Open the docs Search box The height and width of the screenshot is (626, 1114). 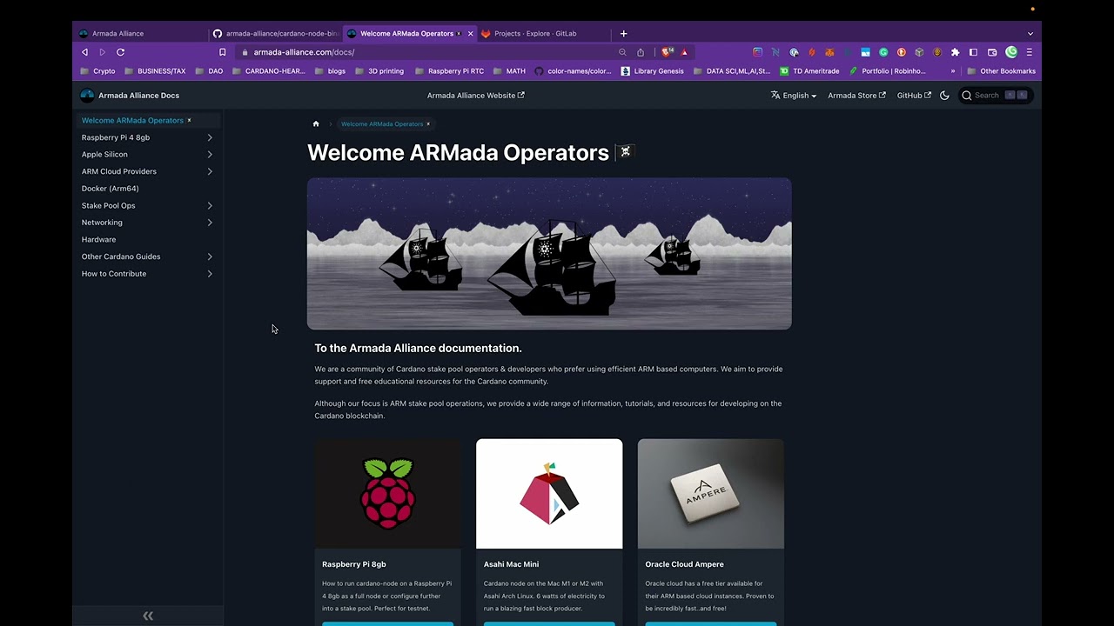tap(996, 96)
